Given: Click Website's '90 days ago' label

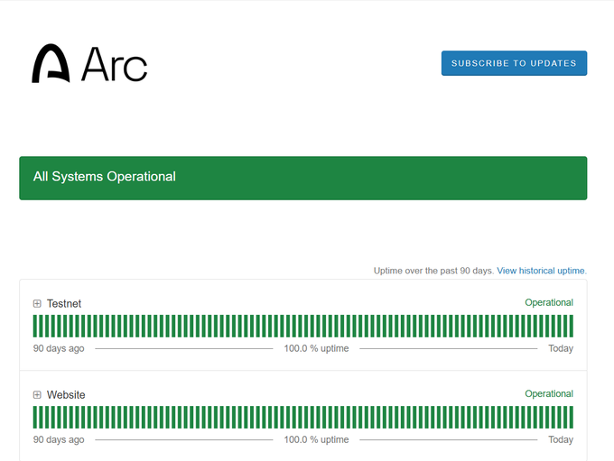Looking at the screenshot, I should (59, 439).
